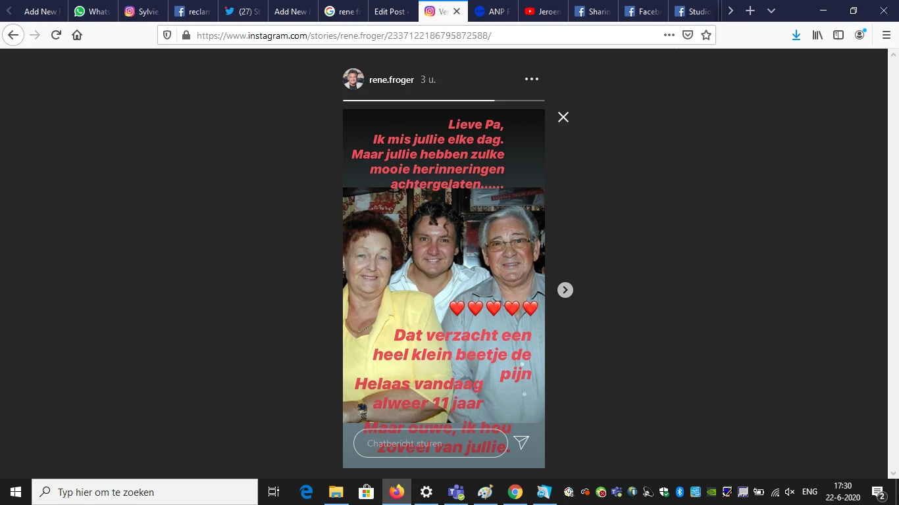899x505 pixels.
Task: Toggle the Firefox sidebar view
Action: 838,36
